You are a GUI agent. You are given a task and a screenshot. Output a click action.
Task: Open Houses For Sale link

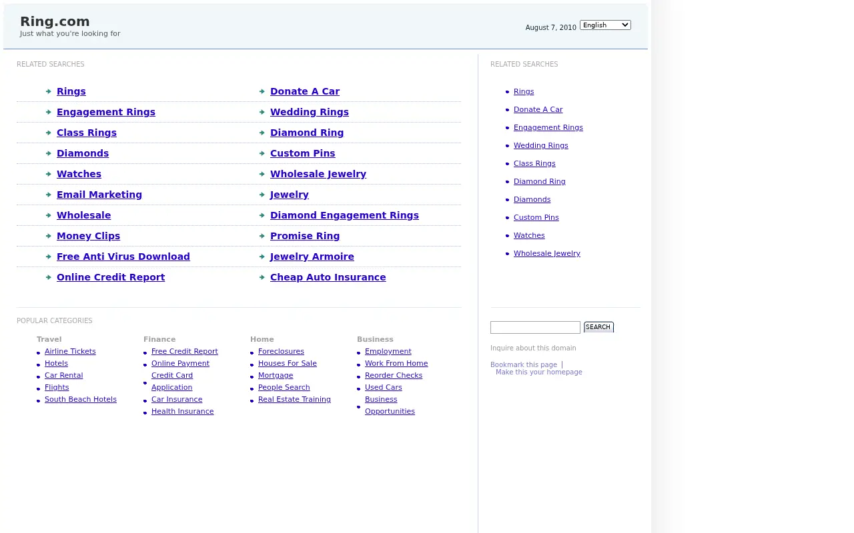coord(288,363)
